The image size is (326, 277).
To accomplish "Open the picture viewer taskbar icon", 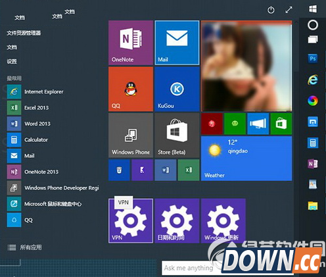I will tap(313, 184).
